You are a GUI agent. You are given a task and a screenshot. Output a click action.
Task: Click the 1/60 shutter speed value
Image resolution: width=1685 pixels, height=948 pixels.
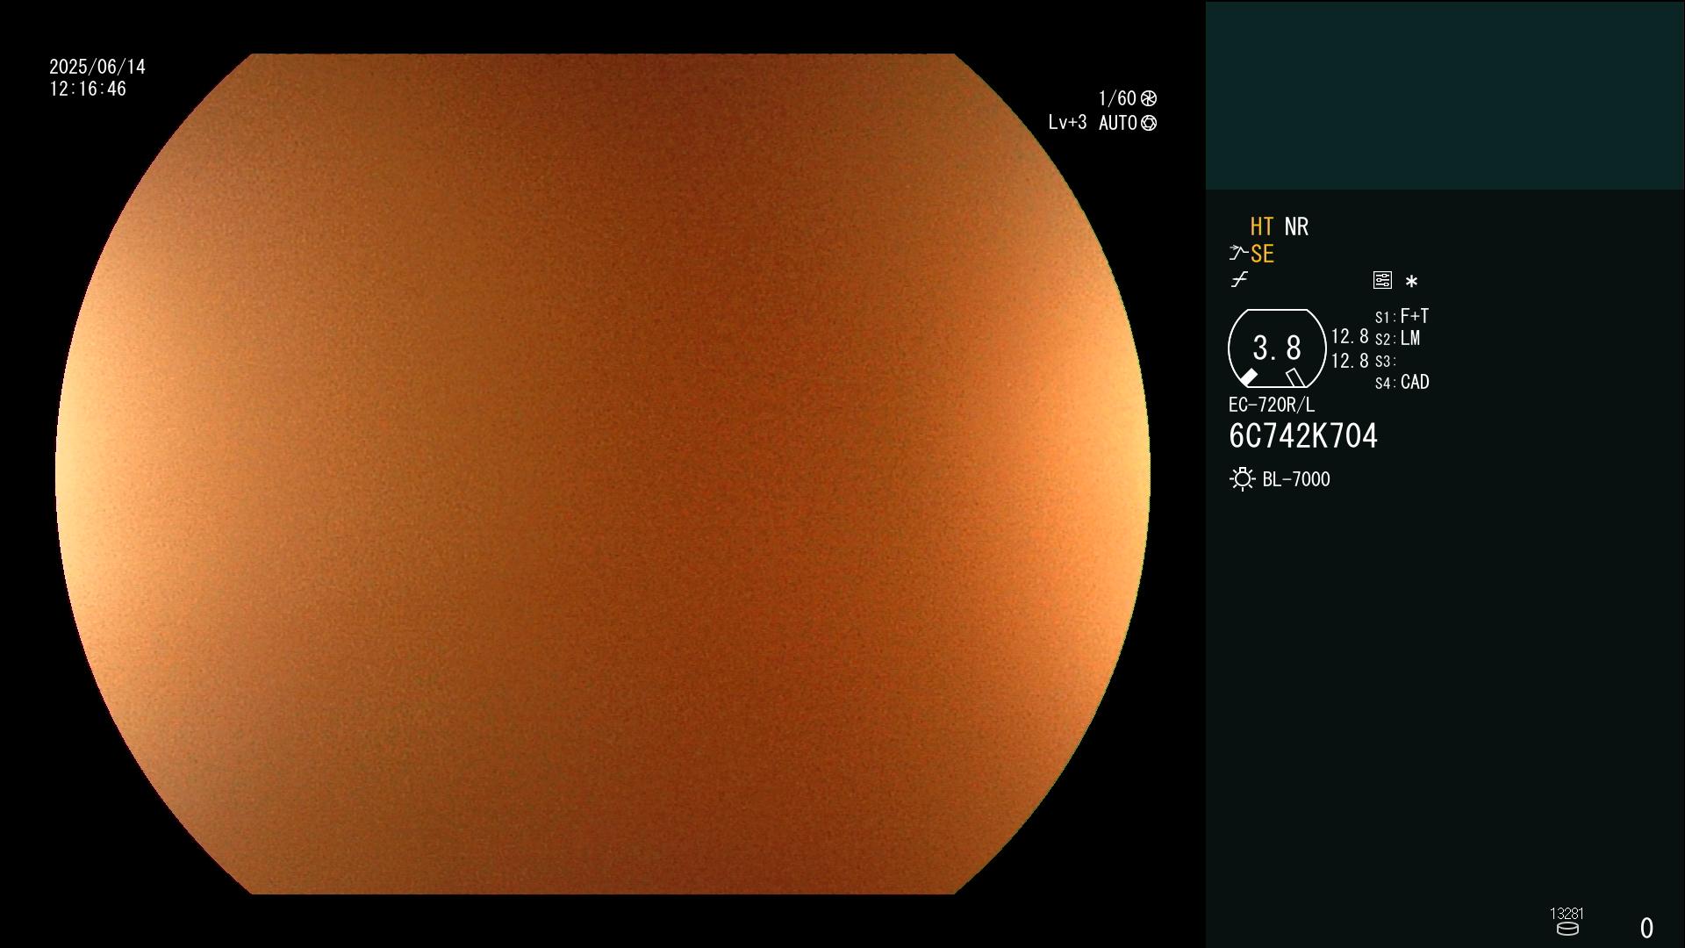(x=1117, y=98)
